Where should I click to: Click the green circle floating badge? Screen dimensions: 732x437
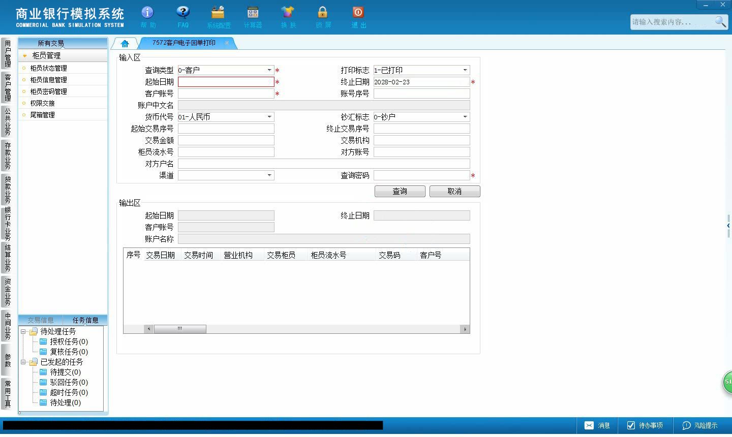tap(727, 382)
